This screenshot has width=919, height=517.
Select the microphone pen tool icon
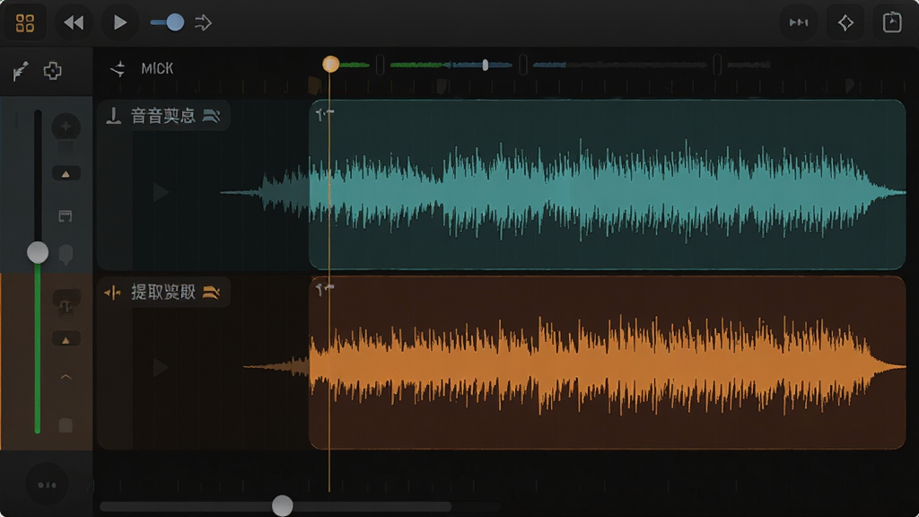click(21, 71)
